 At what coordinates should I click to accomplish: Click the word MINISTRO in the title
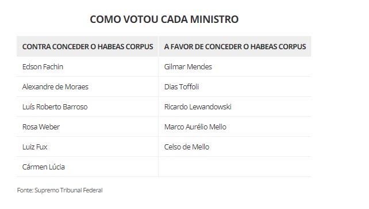tap(214, 19)
